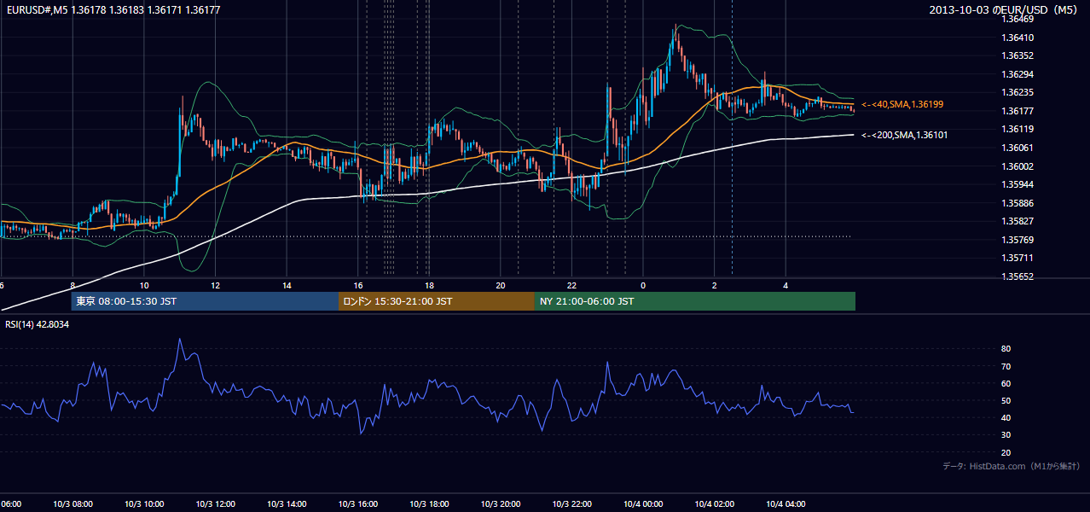The width and height of the screenshot is (1090, 512).
Task: Click price axis value 1.36469
Action: 1018,19
